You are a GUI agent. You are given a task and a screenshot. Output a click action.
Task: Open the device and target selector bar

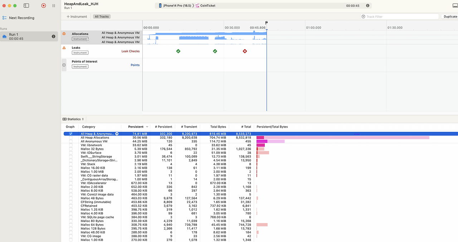click(263, 6)
